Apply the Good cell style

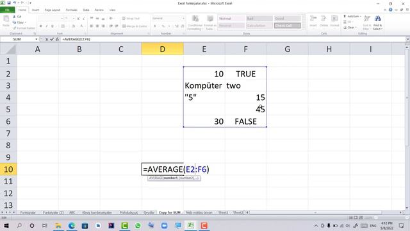pyautogui.click(x=287, y=19)
